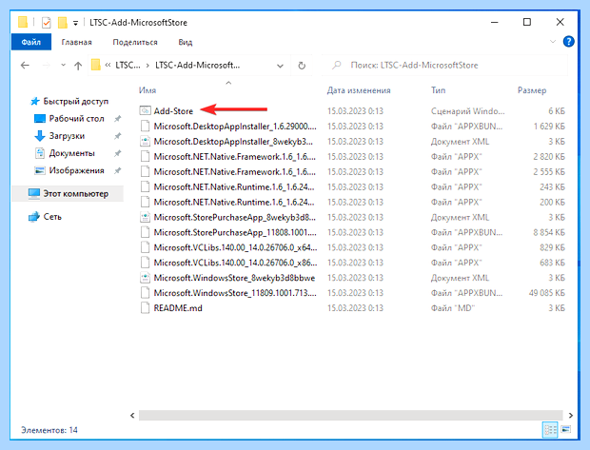The image size is (590, 450).
Task: Select Microsoft.StorePurchaseApp_8wekyb3d8 XML file
Action: (235, 217)
